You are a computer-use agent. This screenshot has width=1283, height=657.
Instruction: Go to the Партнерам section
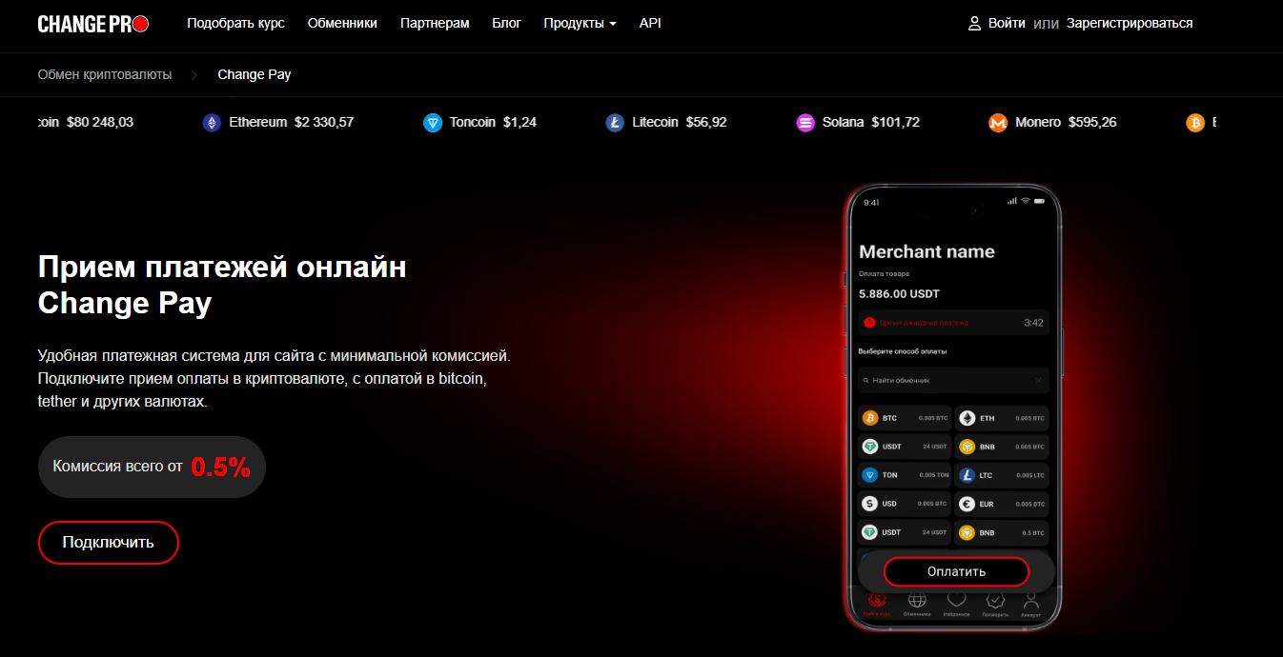(x=435, y=23)
